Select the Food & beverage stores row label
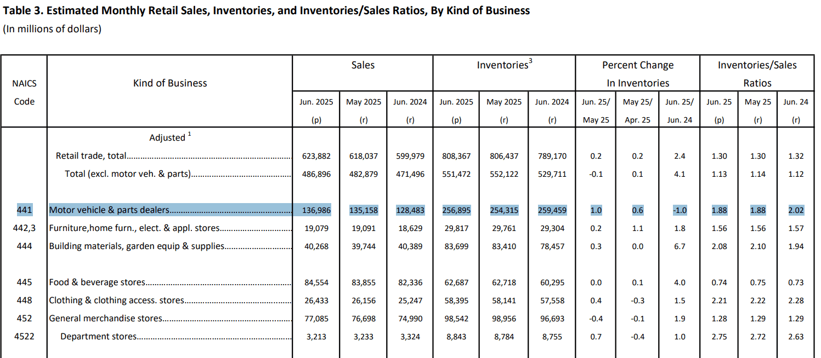Image resolution: width=821 pixels, height=358 pixels. 97,282
